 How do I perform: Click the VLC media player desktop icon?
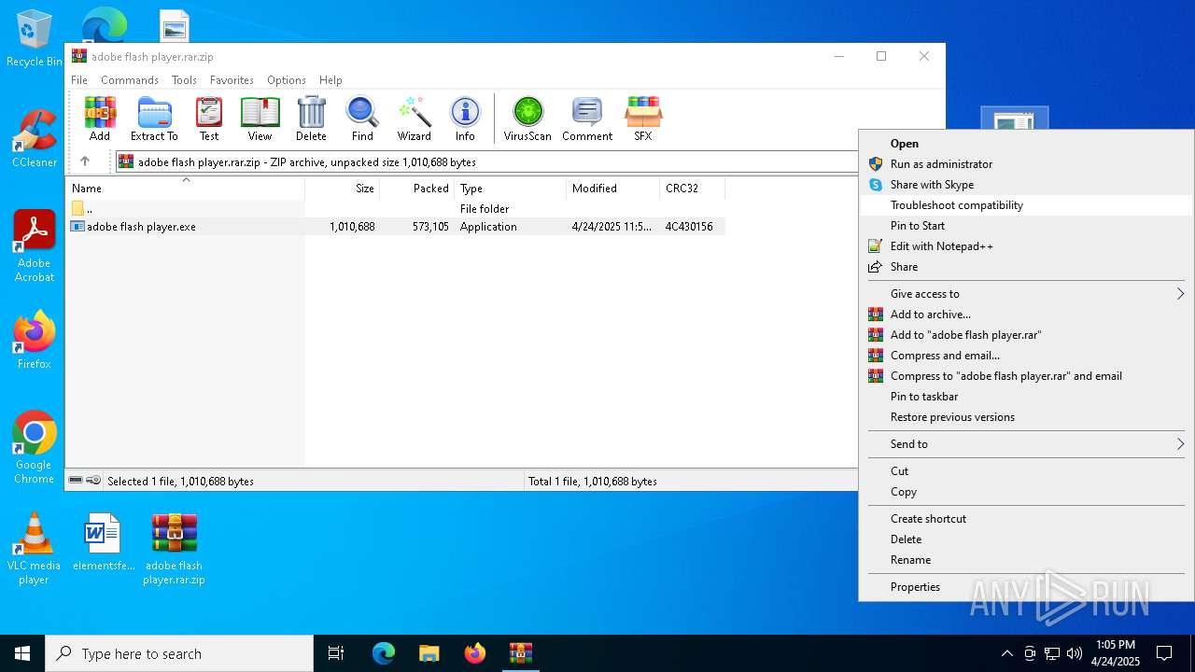34,549
